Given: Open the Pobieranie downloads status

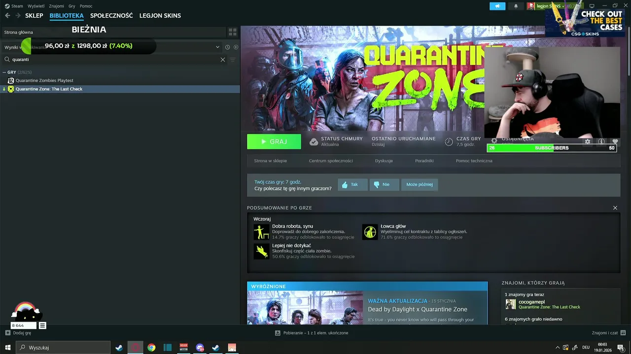Looking at the screenshot, I should 312,333.
